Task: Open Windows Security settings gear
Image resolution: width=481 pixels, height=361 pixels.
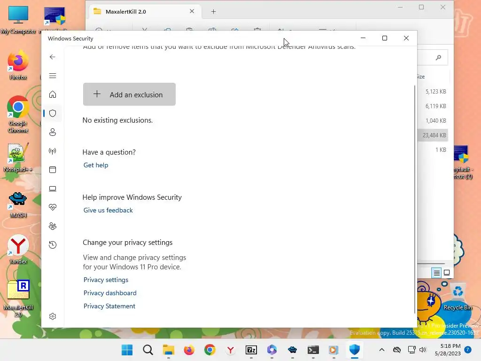Action: click(53, 316)
